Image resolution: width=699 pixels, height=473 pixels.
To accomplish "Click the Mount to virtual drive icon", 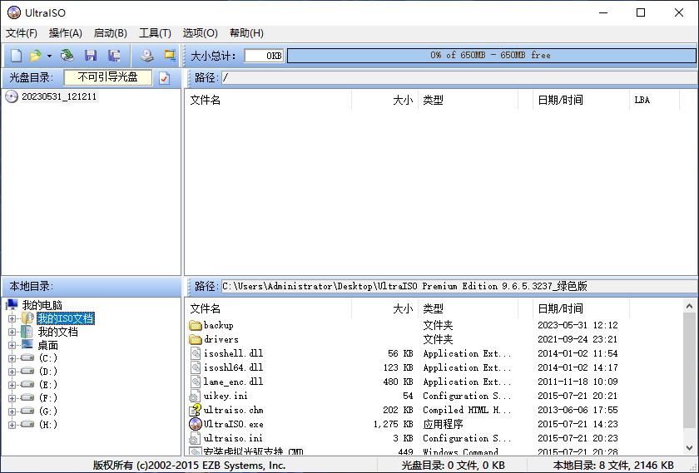I will pyautogui.click(x=147, y=56).
